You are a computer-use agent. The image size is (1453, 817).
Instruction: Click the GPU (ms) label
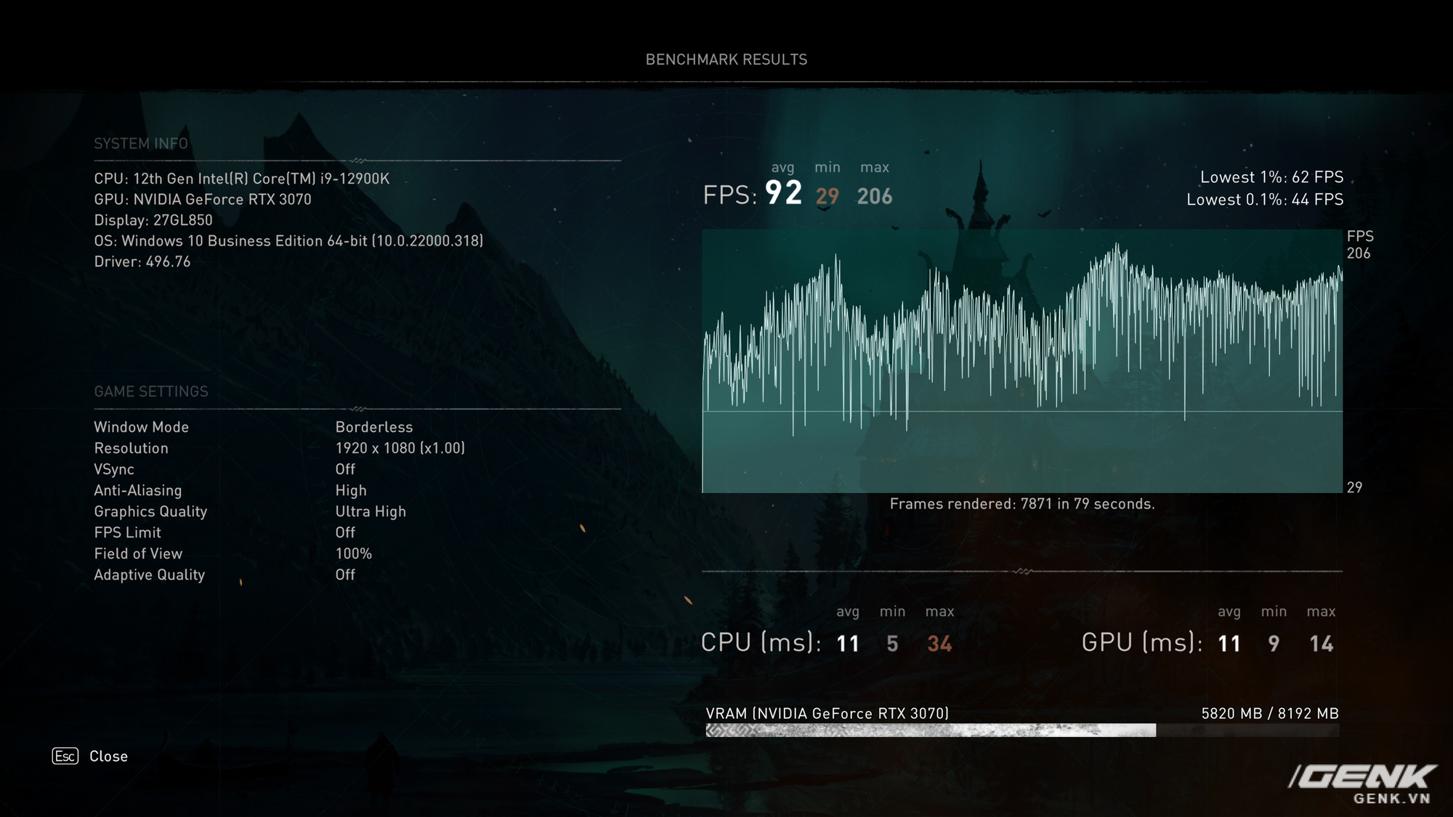[1142, 643]
